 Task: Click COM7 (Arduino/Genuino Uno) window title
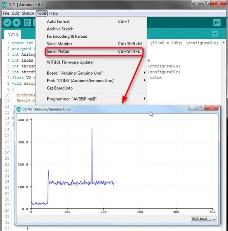[x=47, y=109]
